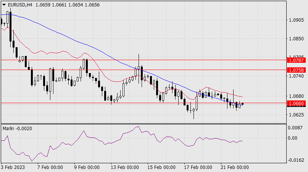Click the 1.0625 value on price axis

pos(296,115)
